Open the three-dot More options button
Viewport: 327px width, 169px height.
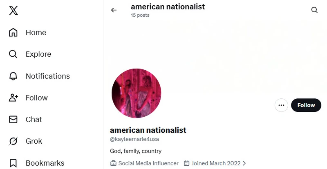tap(281, 105)
